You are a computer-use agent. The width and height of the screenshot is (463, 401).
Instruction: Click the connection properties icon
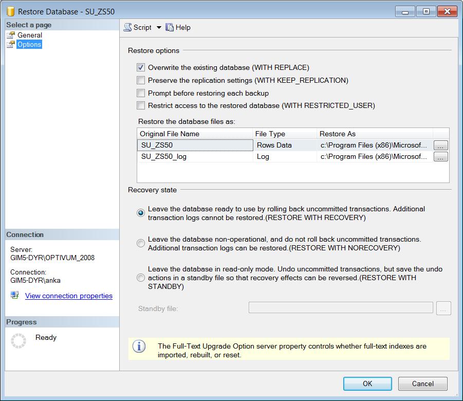[14, 295]
